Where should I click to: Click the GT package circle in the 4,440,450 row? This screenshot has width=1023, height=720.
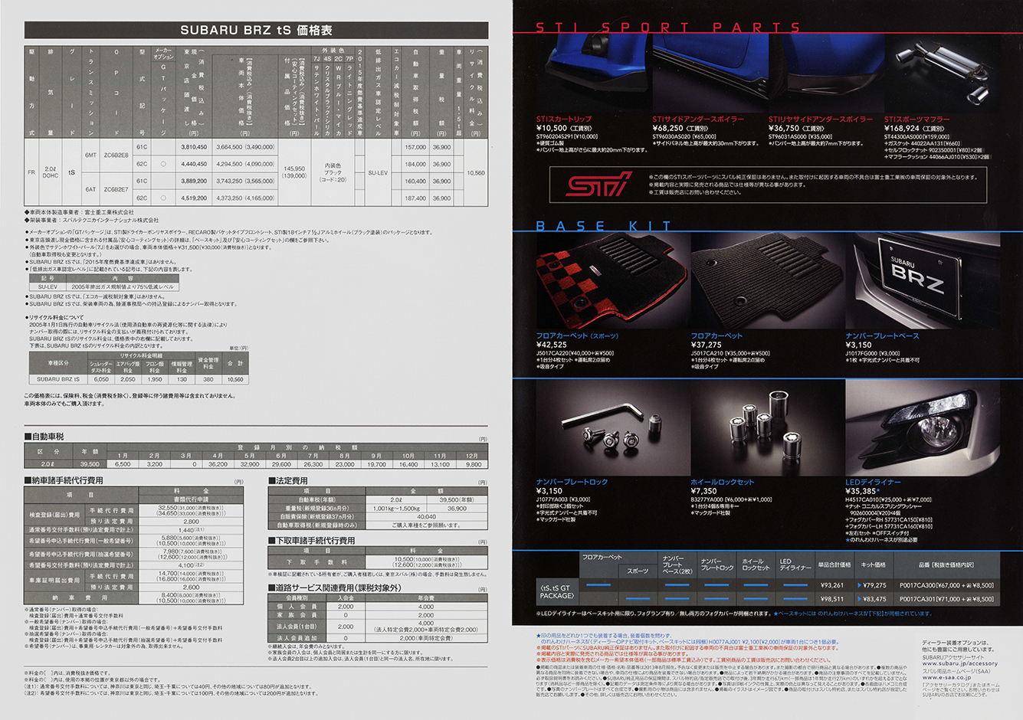163,164
